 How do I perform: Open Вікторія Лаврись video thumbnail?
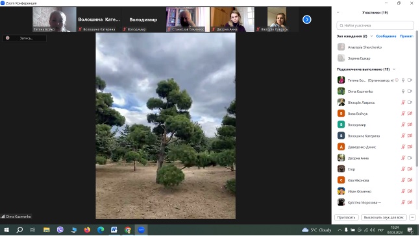click(x=277, y=19)
